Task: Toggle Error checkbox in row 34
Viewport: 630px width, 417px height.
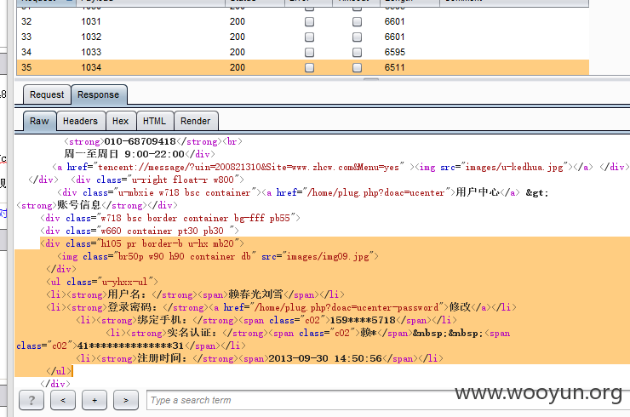Action: [309, 52]
